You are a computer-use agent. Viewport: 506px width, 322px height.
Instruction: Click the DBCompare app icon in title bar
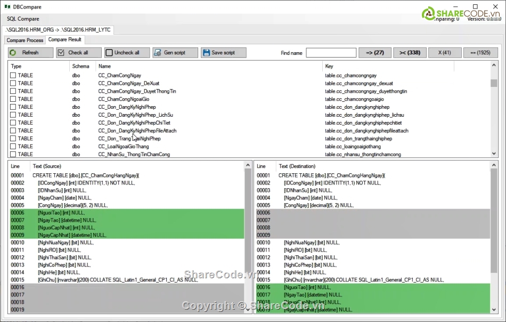(x=7, y=6)
